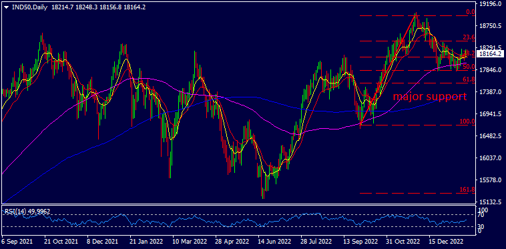Select the 61.8 Fibonacci level label
The image size is (506, 249).
coord(469,79)
